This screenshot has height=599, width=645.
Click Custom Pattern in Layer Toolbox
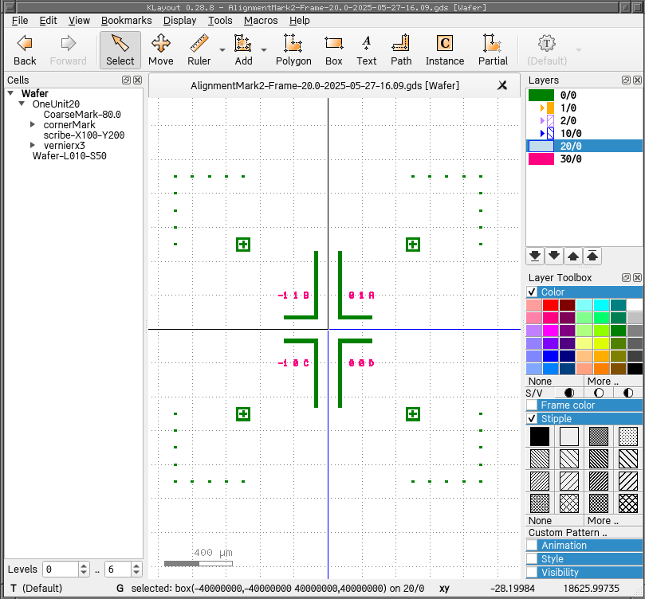(x=566, y=532)
